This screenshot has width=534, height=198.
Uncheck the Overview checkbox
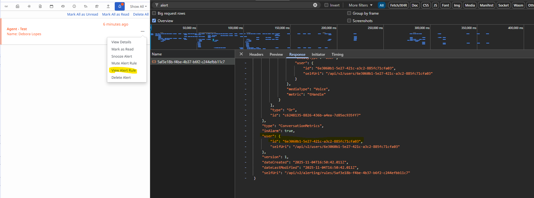tap(154, 21)
